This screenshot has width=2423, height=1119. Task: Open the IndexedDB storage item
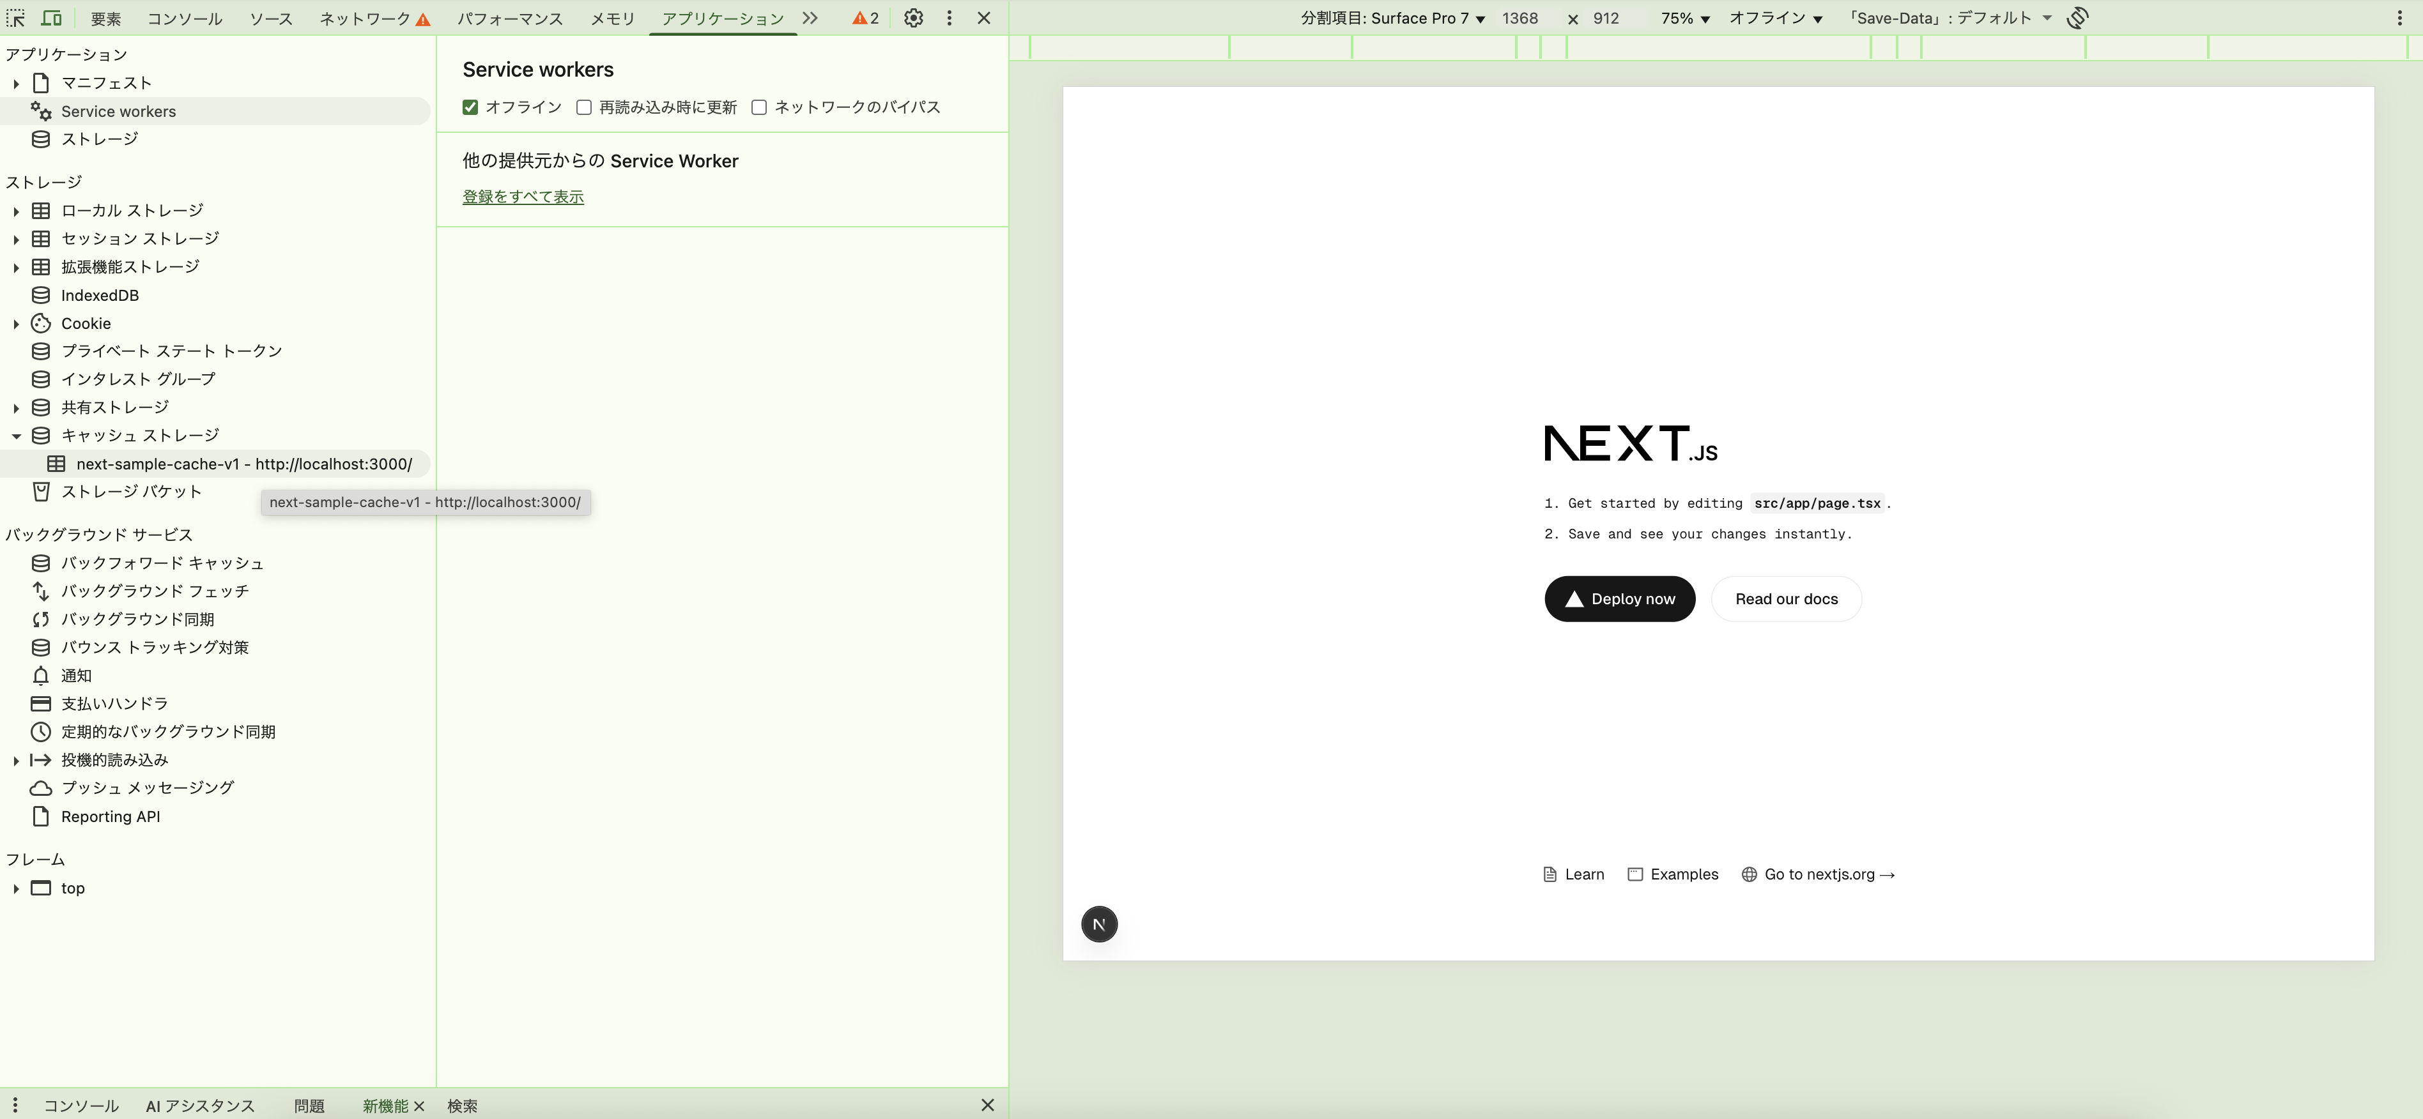(x=100, y=295)
